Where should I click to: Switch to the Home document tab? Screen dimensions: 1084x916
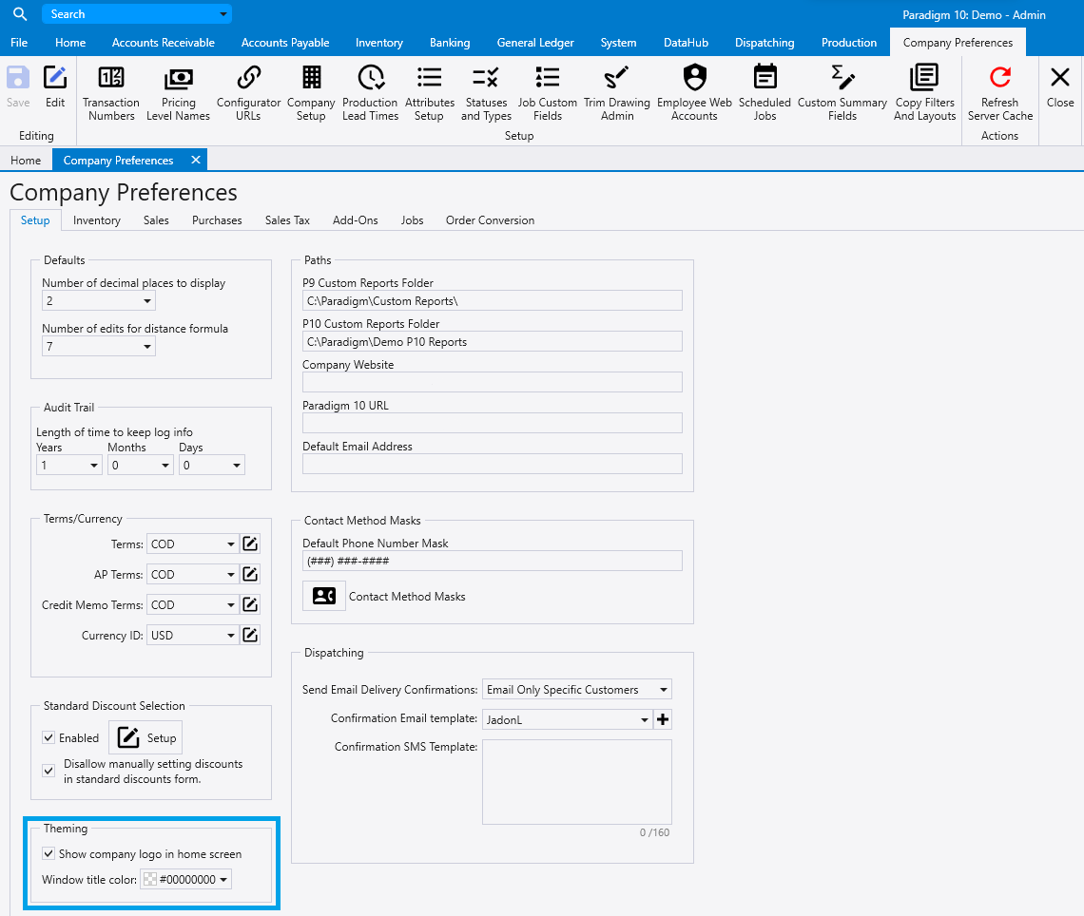click(26, 161)
